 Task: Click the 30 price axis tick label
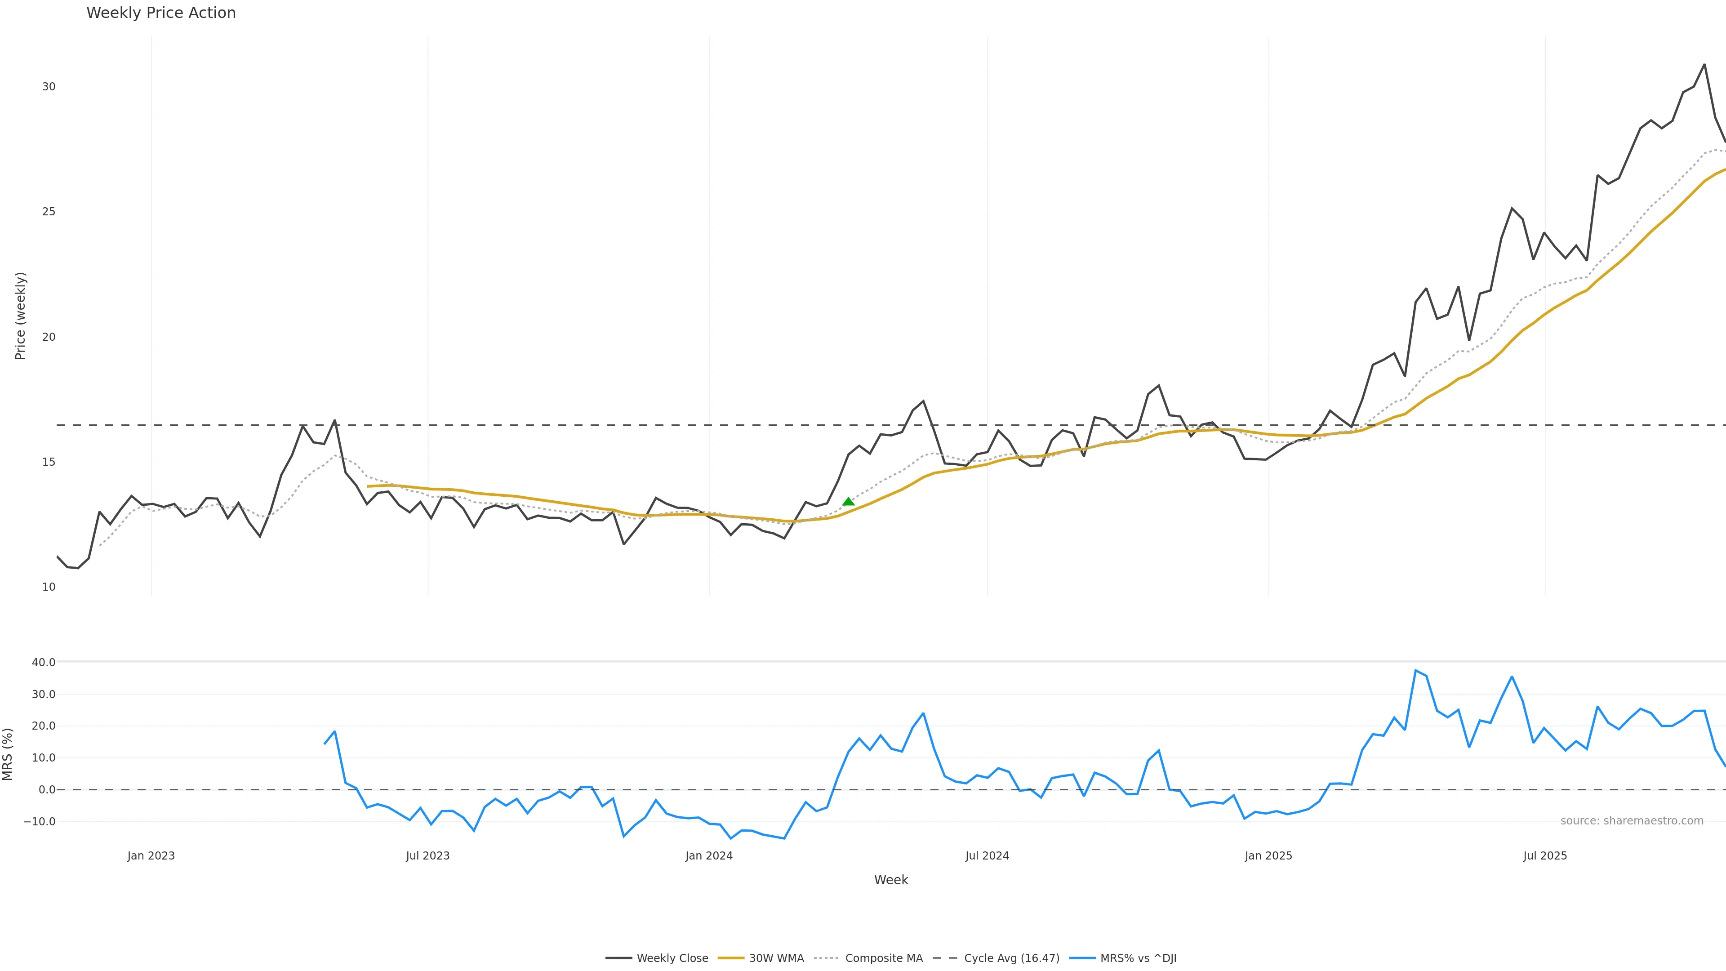(x=49, y=86)
